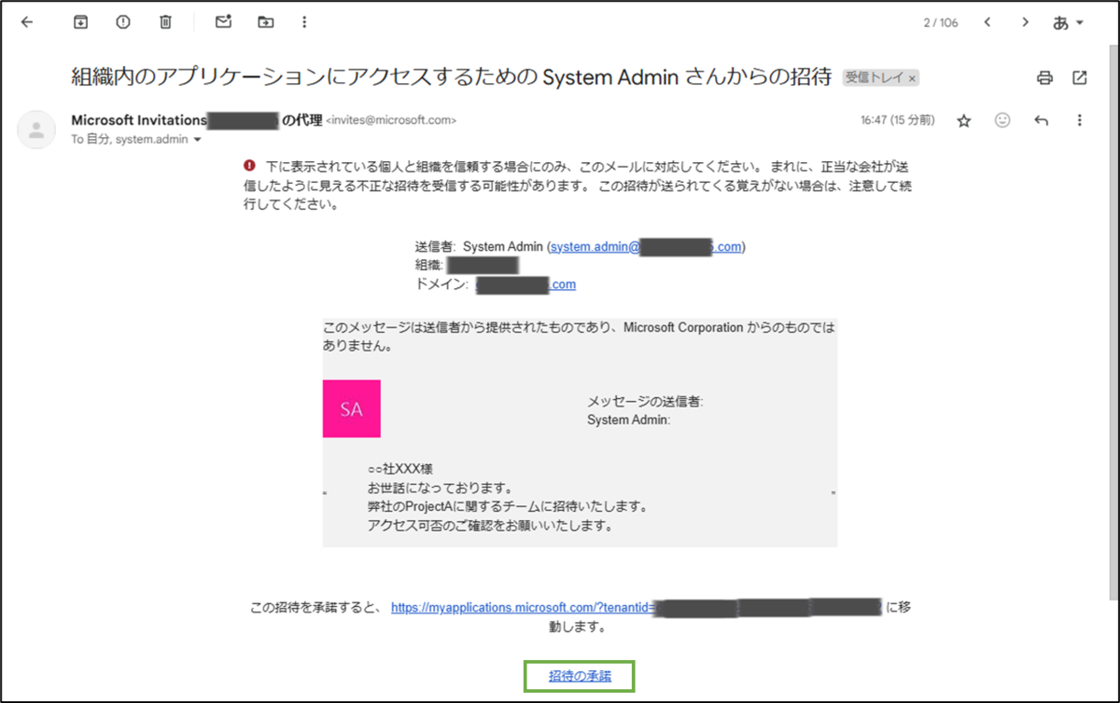1120x703 pixels.
Task: Click the email subject line
Action: (452, 77)
